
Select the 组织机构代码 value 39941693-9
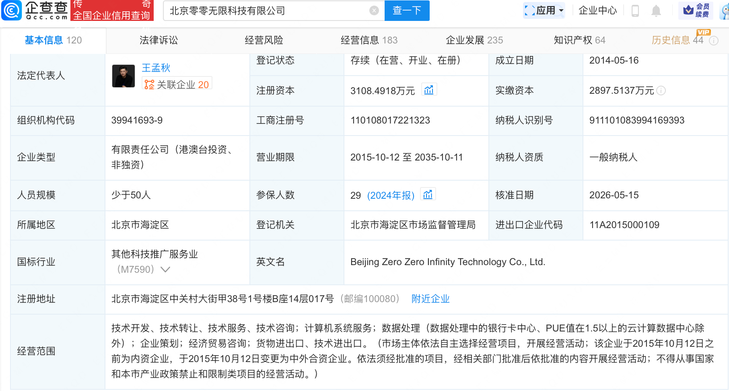point(137,120)
